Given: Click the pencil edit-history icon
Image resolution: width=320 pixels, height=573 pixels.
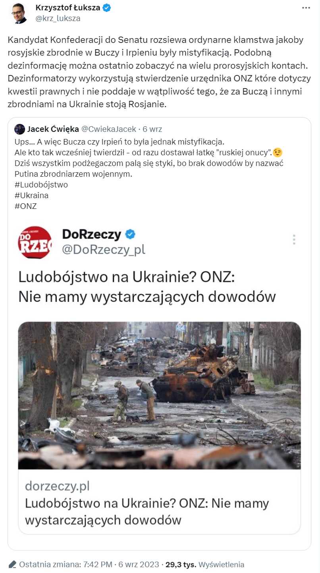Looking at the screenshot, I should coord(12,564).
